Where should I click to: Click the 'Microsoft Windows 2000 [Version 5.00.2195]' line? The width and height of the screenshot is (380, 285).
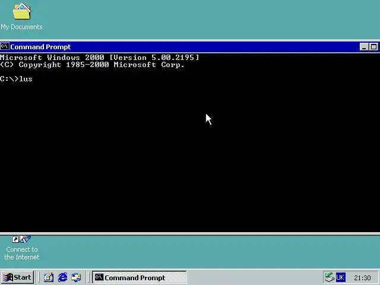[x=100, y=58]
